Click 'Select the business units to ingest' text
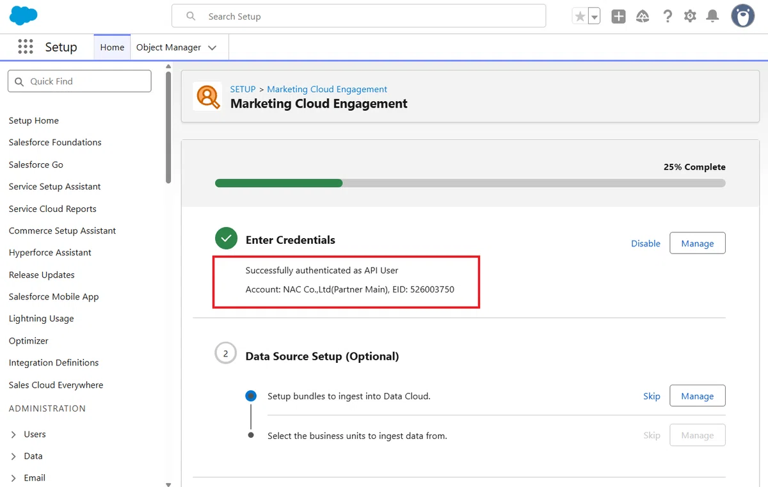 pyautogui.click(x=357, y=436)
